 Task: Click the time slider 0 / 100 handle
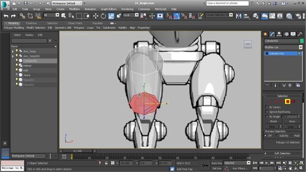(x=77, y=151)
